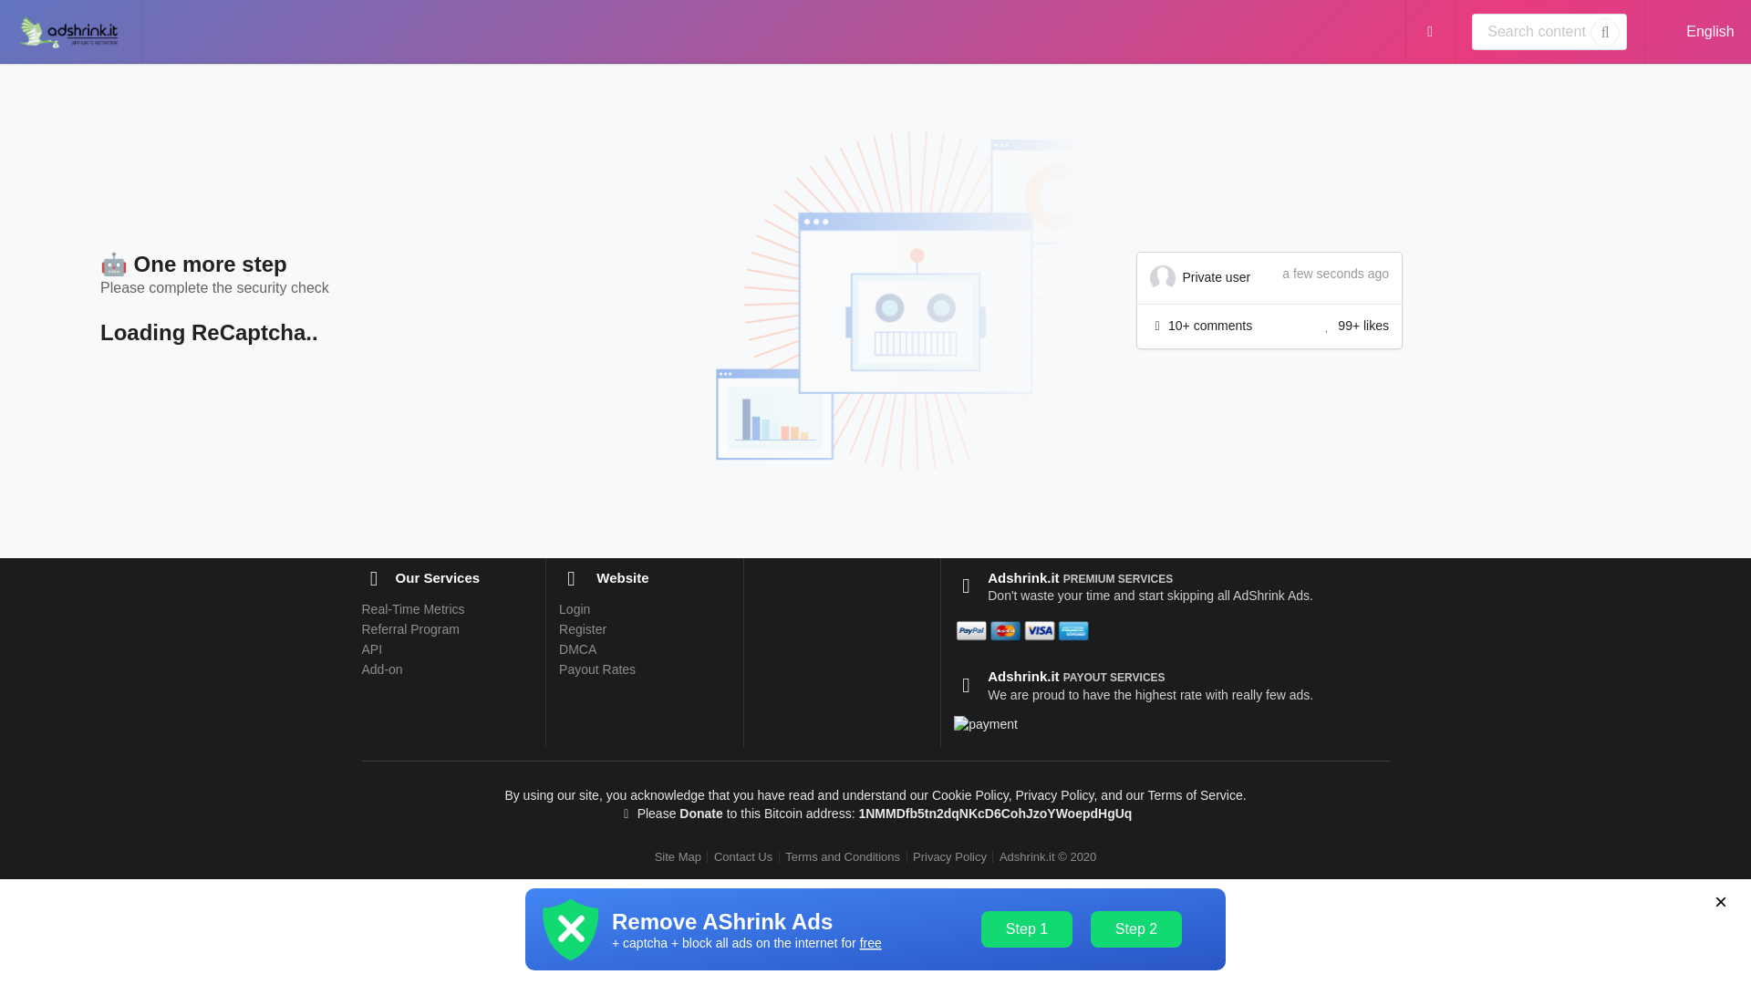This screenshot has height=985, width=1751.
Task: Click the Bitcoin icon before Please Donate
Action: pos(626,814)
